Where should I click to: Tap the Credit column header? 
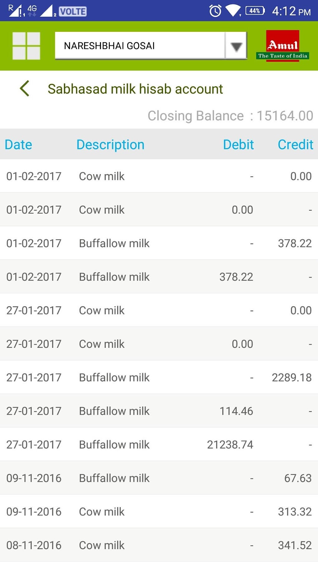[x=295, y=145]
